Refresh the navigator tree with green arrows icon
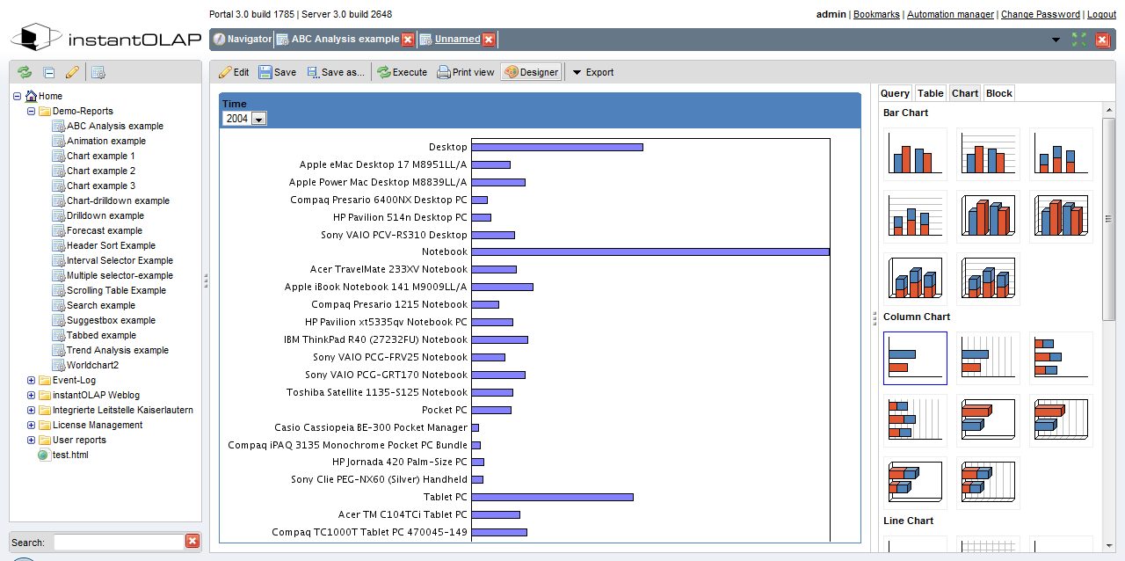Viewport: 1125px width, 561px height. tap(25, 73)
